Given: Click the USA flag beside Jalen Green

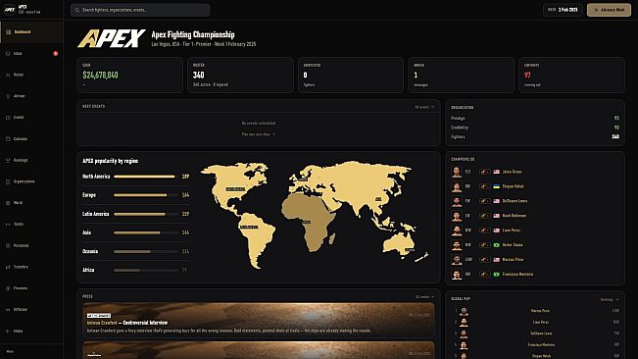Looking at the screenshot, I should pos(497,172).
